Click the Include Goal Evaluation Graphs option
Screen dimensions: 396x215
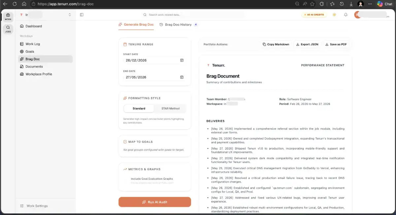(152, 179)
